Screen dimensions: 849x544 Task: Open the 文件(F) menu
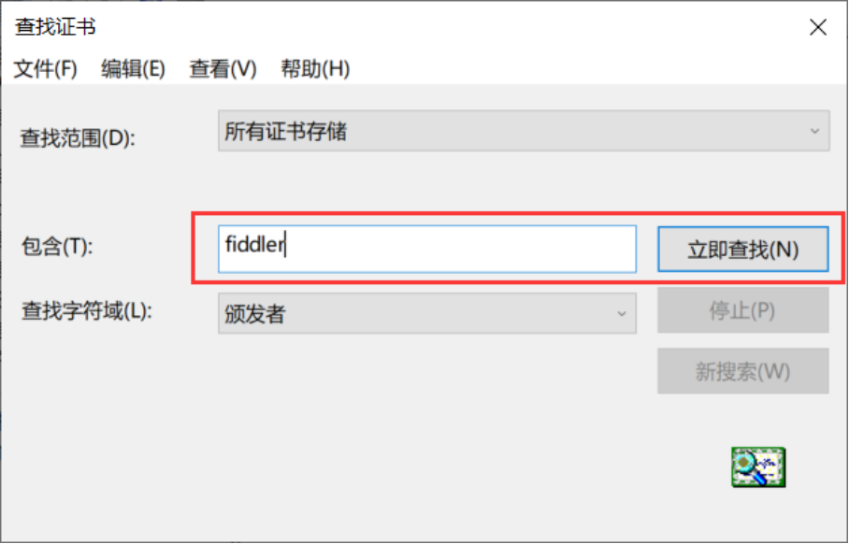(46, 69)
